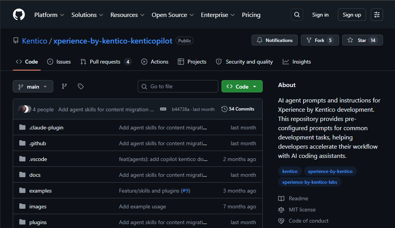
Task: Click the repository icon beside Kentico
Action: pos(16,40)
